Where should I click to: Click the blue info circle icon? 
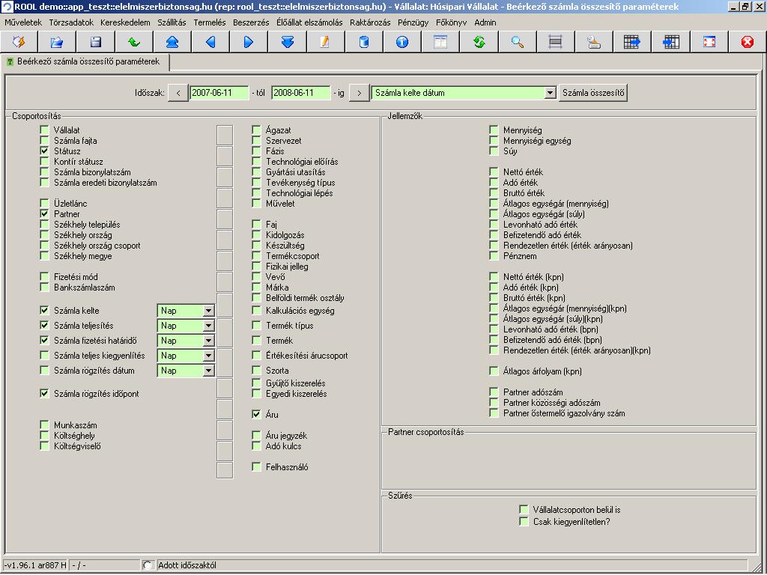402,42
